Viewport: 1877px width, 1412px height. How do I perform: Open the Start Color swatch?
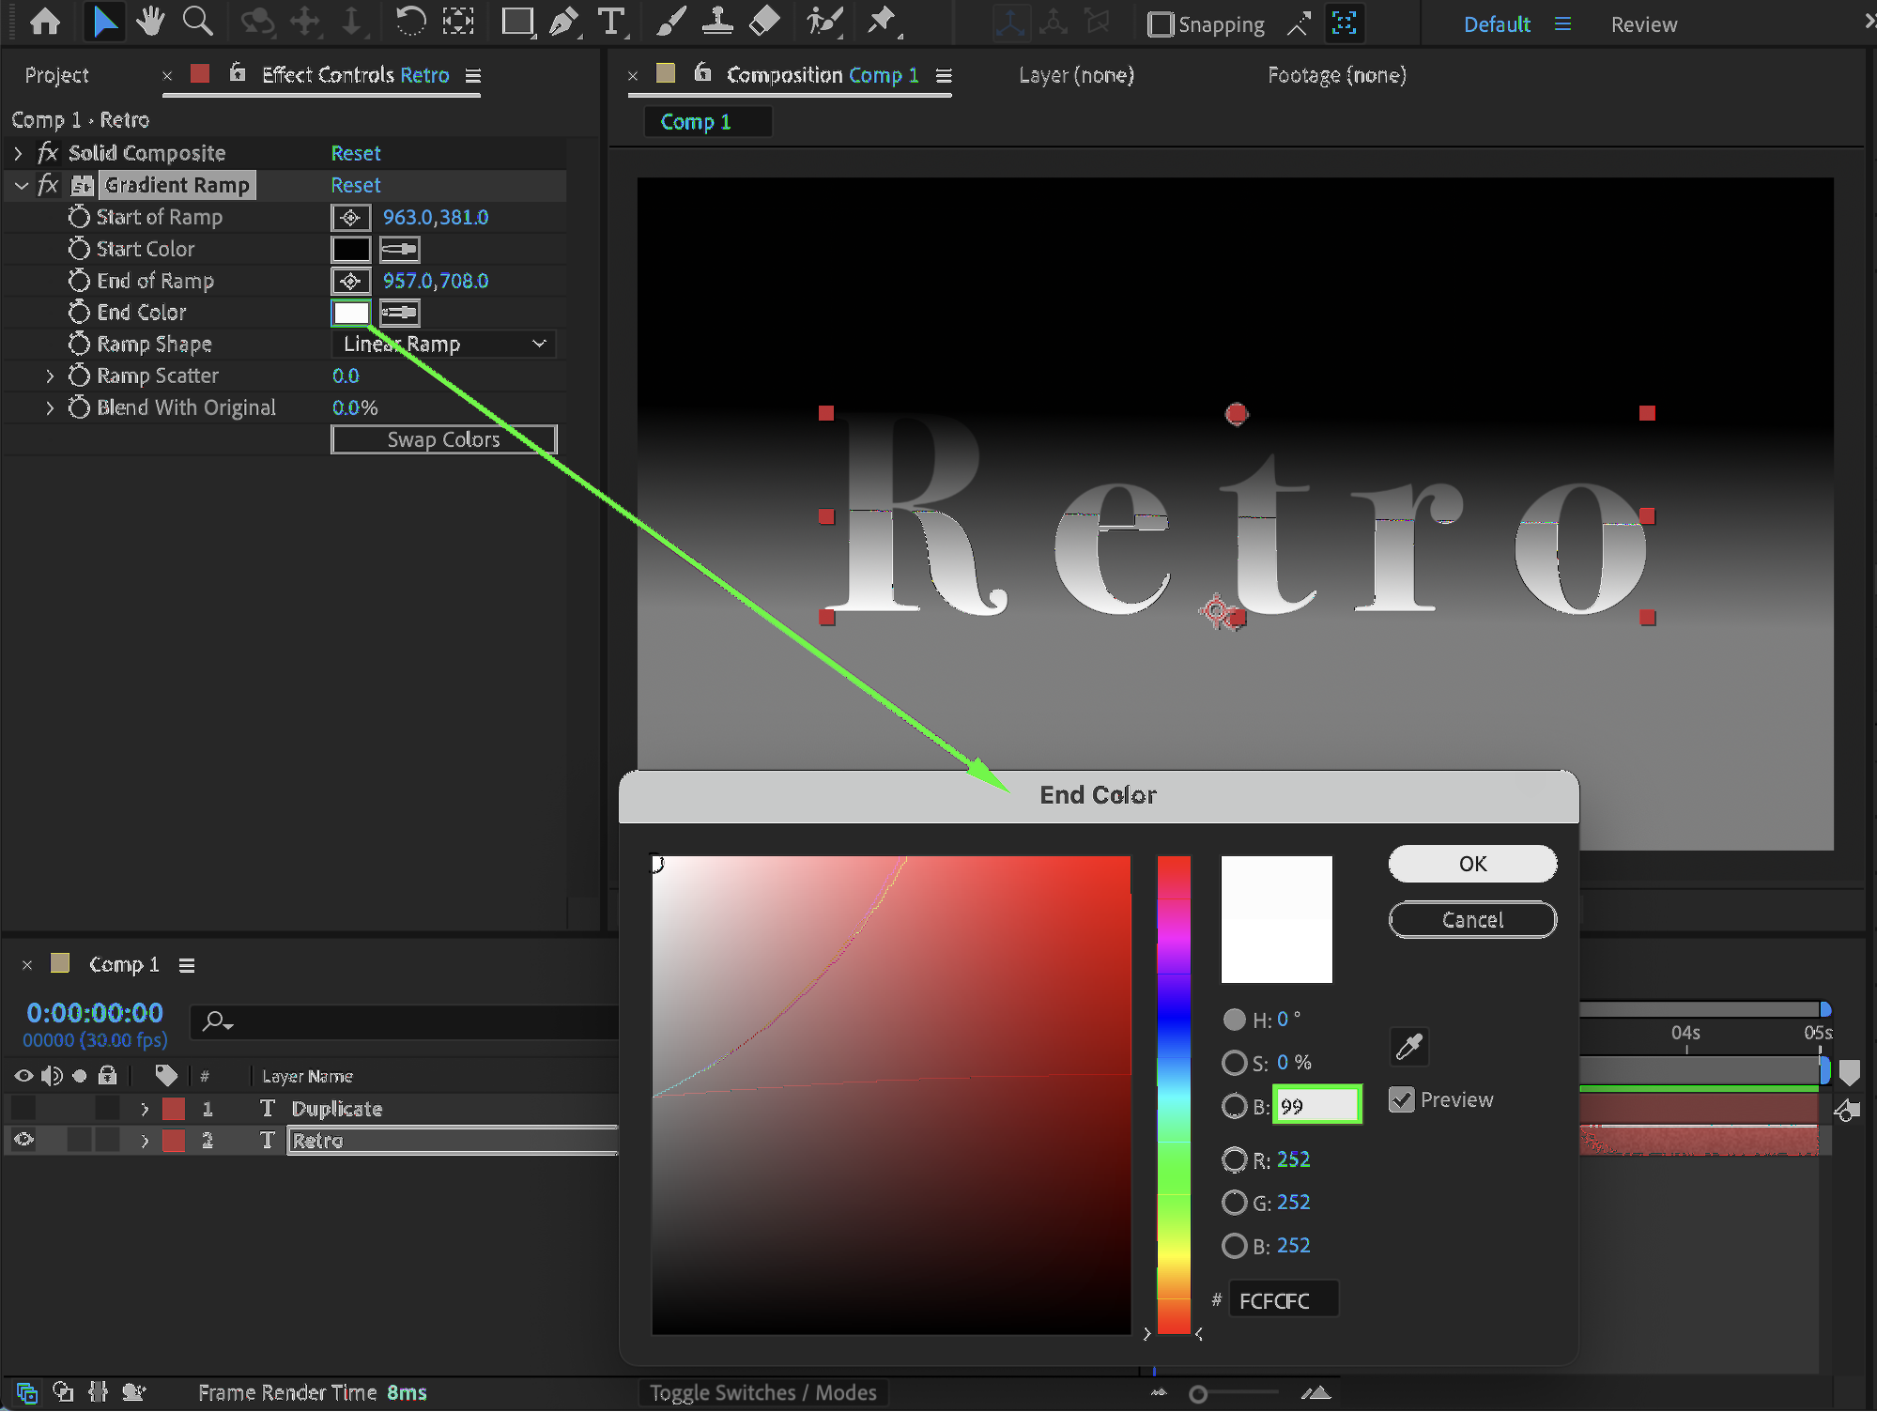pos(350,250)
